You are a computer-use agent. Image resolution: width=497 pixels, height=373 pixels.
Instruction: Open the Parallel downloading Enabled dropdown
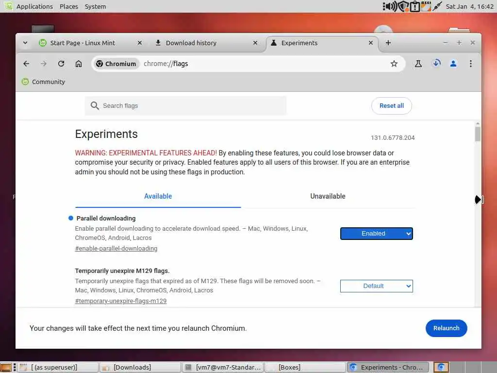click(376, 234)
